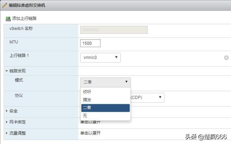
Task: Click the arrow on the CDP protocol combo
Action: click(x=160, y=97)
